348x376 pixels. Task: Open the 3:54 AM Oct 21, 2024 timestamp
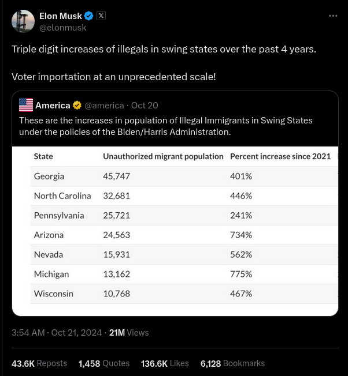pos(57,333)
